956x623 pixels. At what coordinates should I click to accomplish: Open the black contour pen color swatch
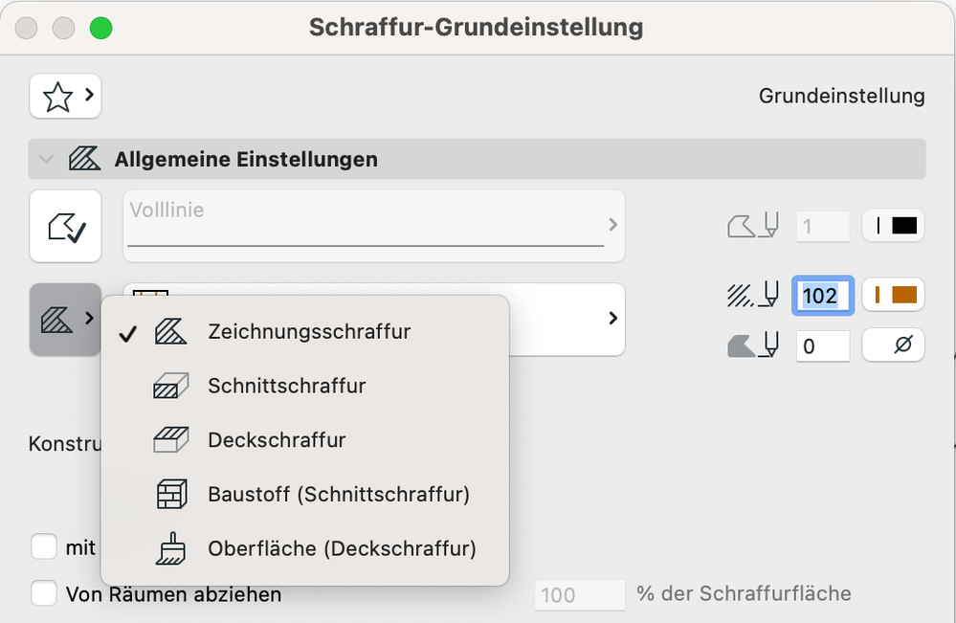894,226
